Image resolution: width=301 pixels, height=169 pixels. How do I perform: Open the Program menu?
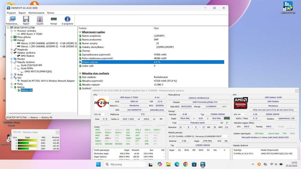tap(11, 13)
